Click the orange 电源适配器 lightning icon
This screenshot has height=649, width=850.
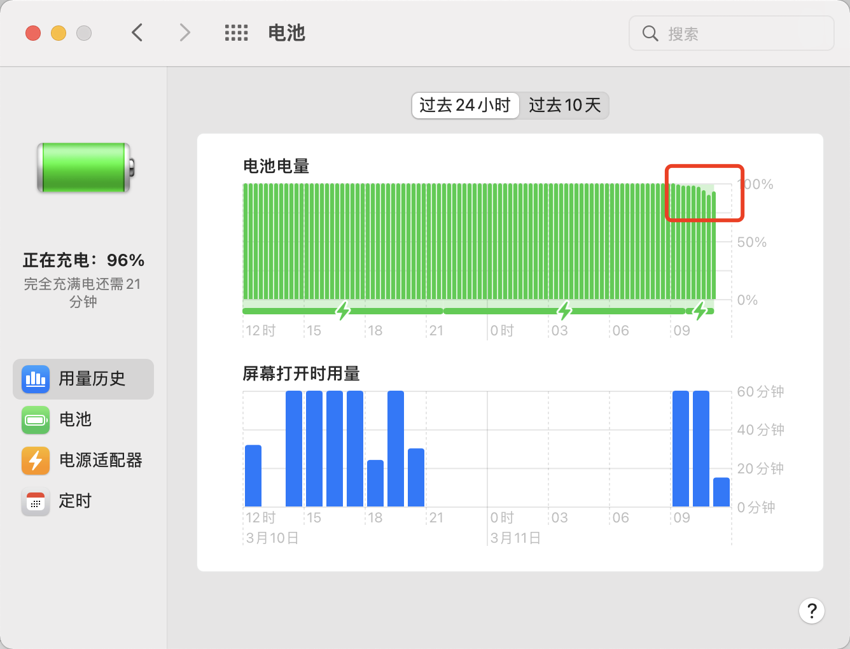point(36,461)
